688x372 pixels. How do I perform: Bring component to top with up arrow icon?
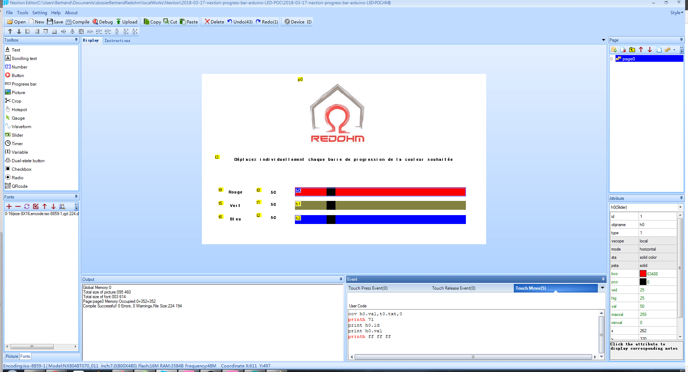pos(10,31)
